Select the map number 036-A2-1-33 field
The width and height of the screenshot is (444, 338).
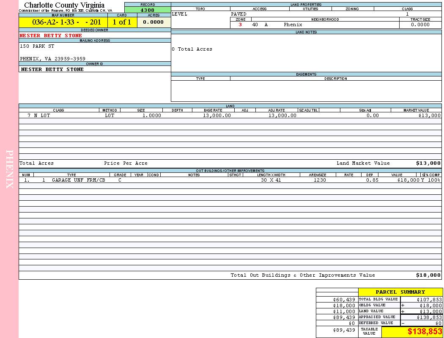tap(63, 22)
